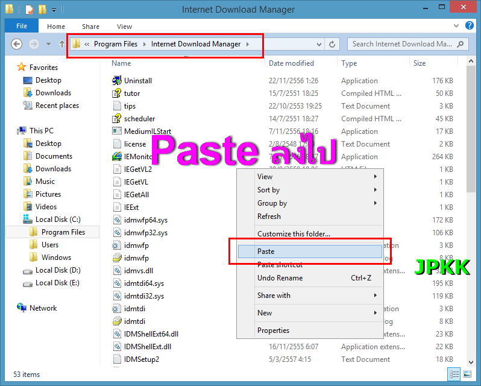Select the Uninstall application file icon
This screenshot has height=386, width=481.
coord(116,80)
